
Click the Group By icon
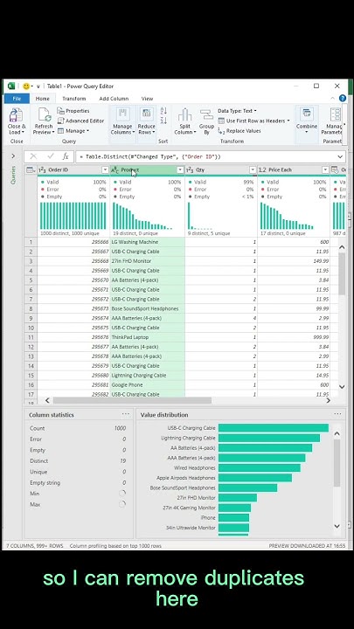206,115
